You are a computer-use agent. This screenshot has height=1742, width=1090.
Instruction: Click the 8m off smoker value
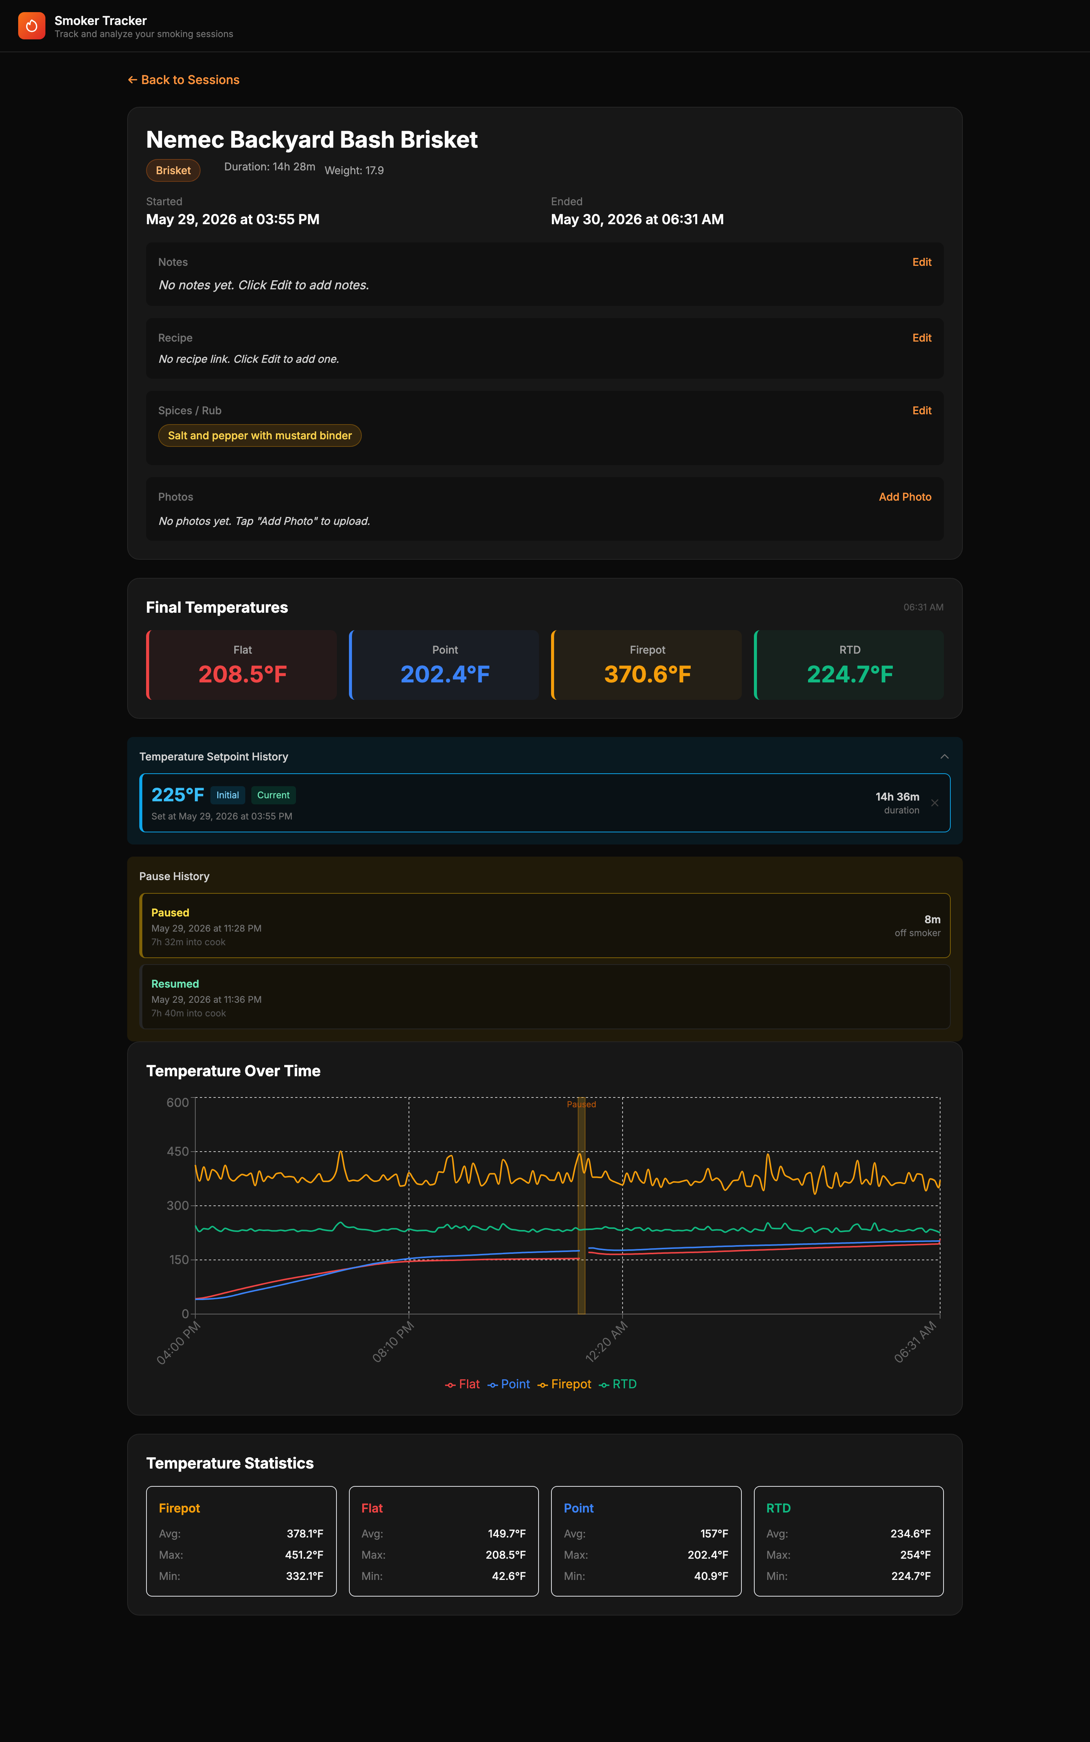coord(932,920)
